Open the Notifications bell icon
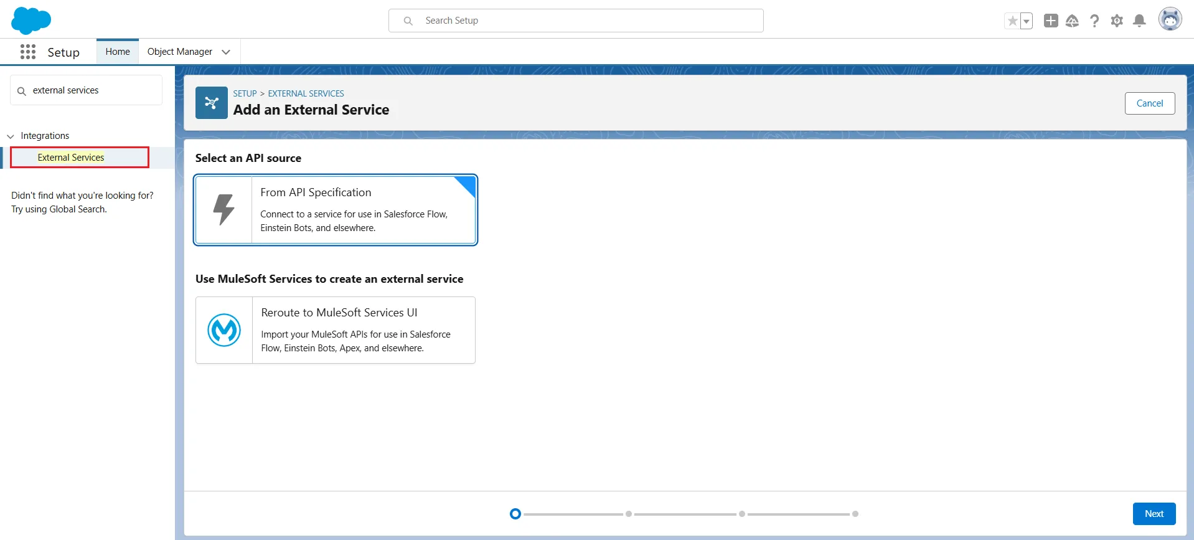1194x540 pixels. 1139,21
